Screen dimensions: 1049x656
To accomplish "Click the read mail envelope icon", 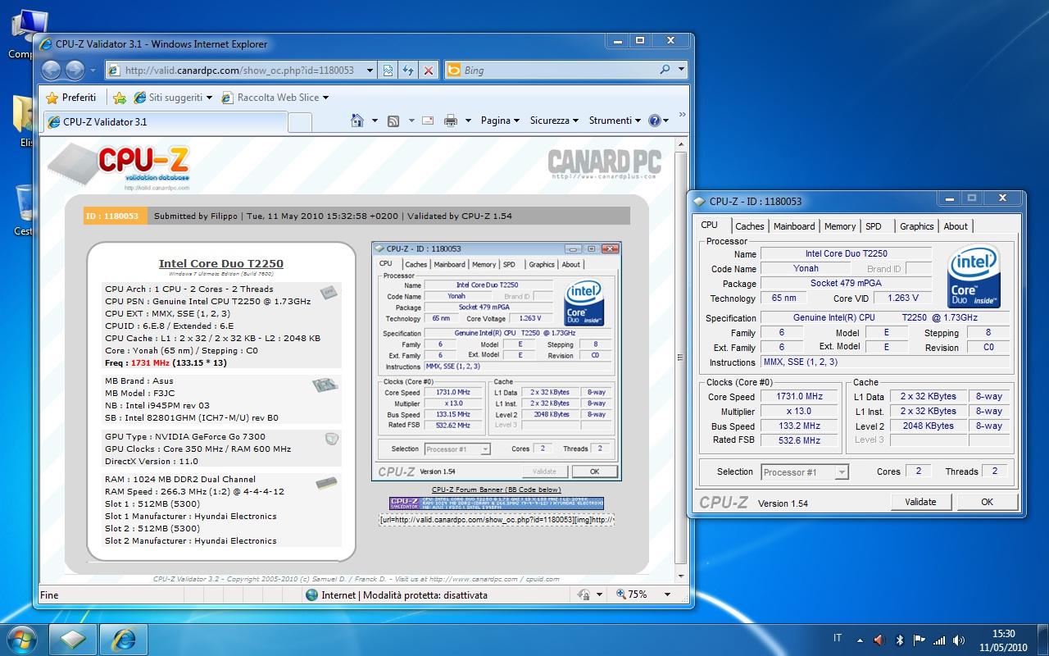I will [x=427, y=121].
